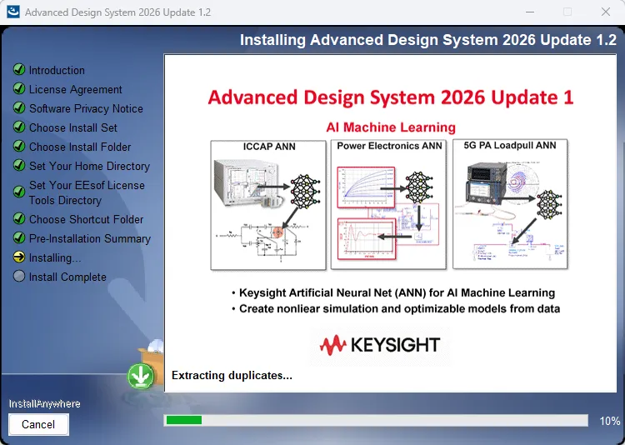Click the Advanced Design System title bar icon
Image resolution: width=625 pixels, height=445 pixels.
click(x=13, y=12)
